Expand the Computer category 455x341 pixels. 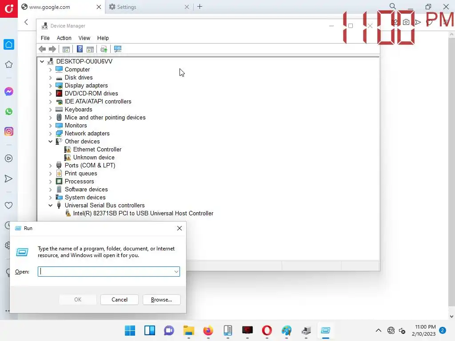click(51, 70)
